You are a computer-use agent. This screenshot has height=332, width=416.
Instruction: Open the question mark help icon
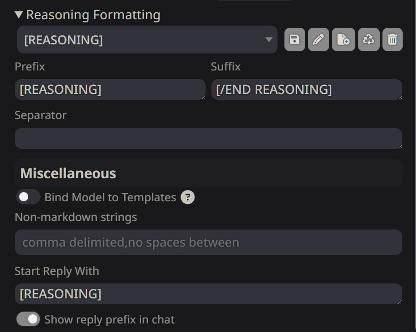tap(187, 197)
